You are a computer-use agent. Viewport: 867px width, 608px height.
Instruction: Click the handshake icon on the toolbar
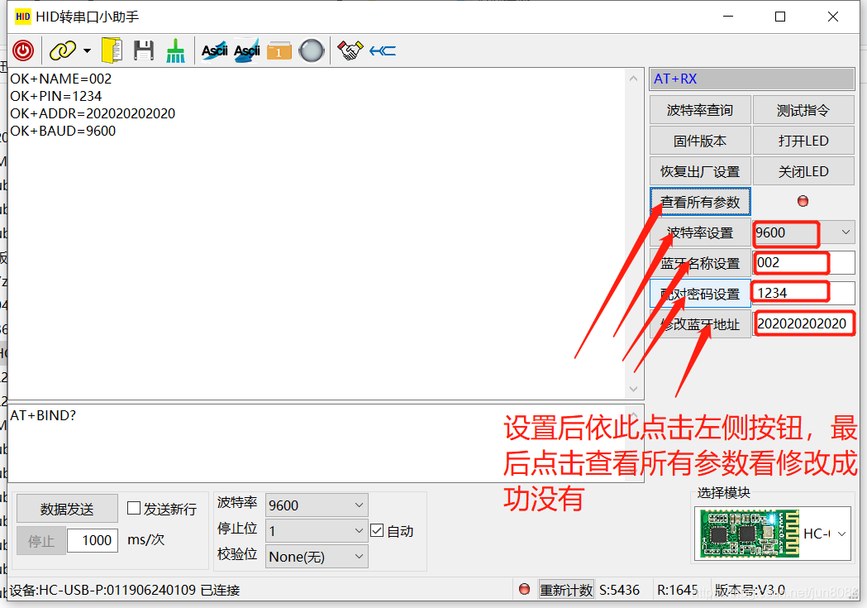pos(350,50)
